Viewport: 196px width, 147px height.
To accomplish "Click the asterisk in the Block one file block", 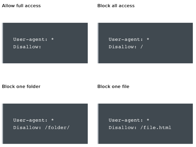I will coord(148,120).
